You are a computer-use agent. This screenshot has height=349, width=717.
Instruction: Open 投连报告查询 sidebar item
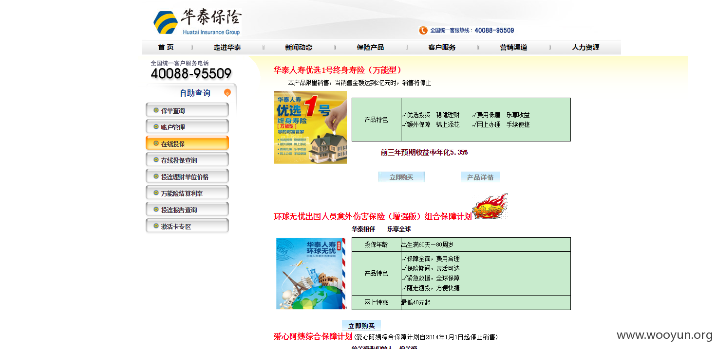point(187,209)
